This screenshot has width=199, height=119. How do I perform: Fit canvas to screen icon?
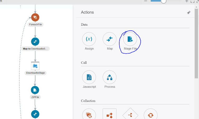192,1
